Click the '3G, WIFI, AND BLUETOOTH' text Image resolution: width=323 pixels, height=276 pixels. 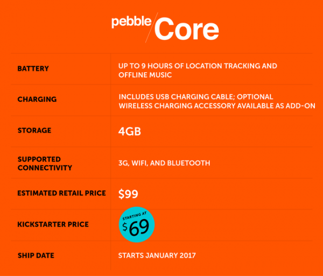click(x=164, y=163)
